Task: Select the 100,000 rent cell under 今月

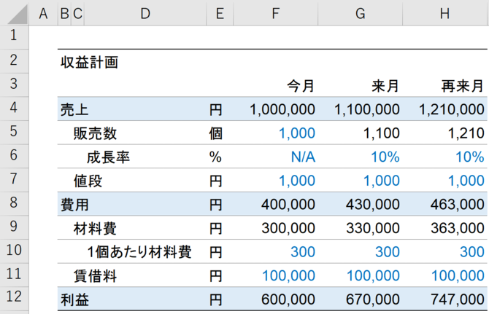Action: click(275, 275)
